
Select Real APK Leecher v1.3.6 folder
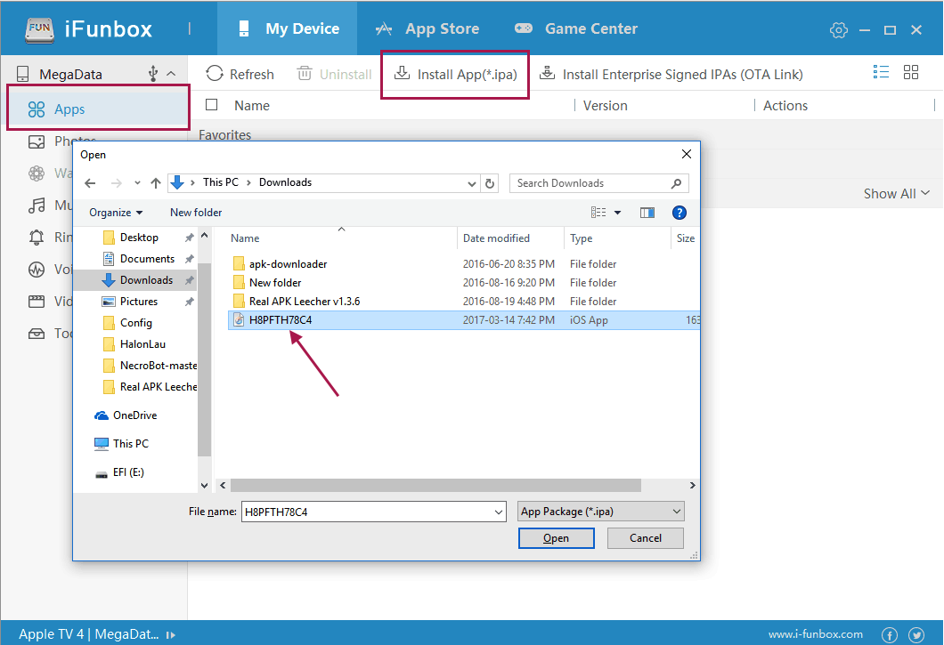point(304,301)
